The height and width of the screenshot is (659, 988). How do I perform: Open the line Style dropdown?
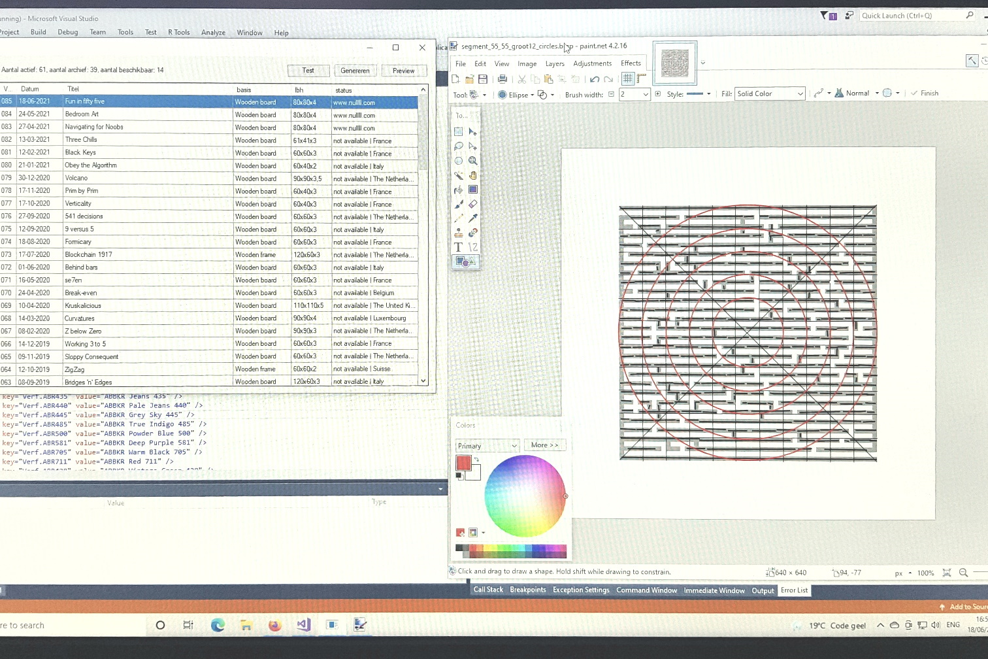[699, 94]
